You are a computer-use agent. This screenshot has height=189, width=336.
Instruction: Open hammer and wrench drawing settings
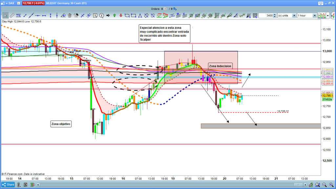point(76,15)
